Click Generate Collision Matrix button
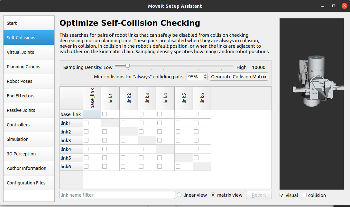 (x=239, y=76)
